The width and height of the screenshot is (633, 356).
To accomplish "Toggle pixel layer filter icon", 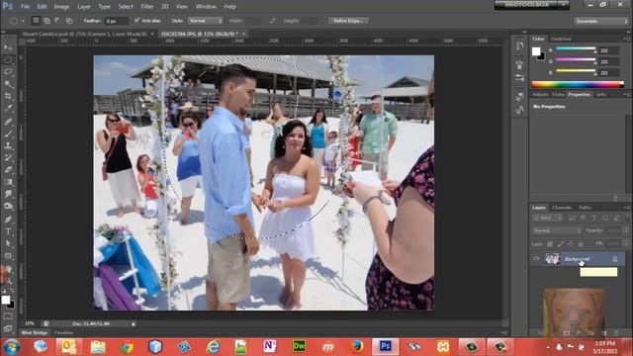I will pos(572,218).
